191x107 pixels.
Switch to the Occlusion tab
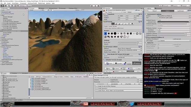[158, 8]
